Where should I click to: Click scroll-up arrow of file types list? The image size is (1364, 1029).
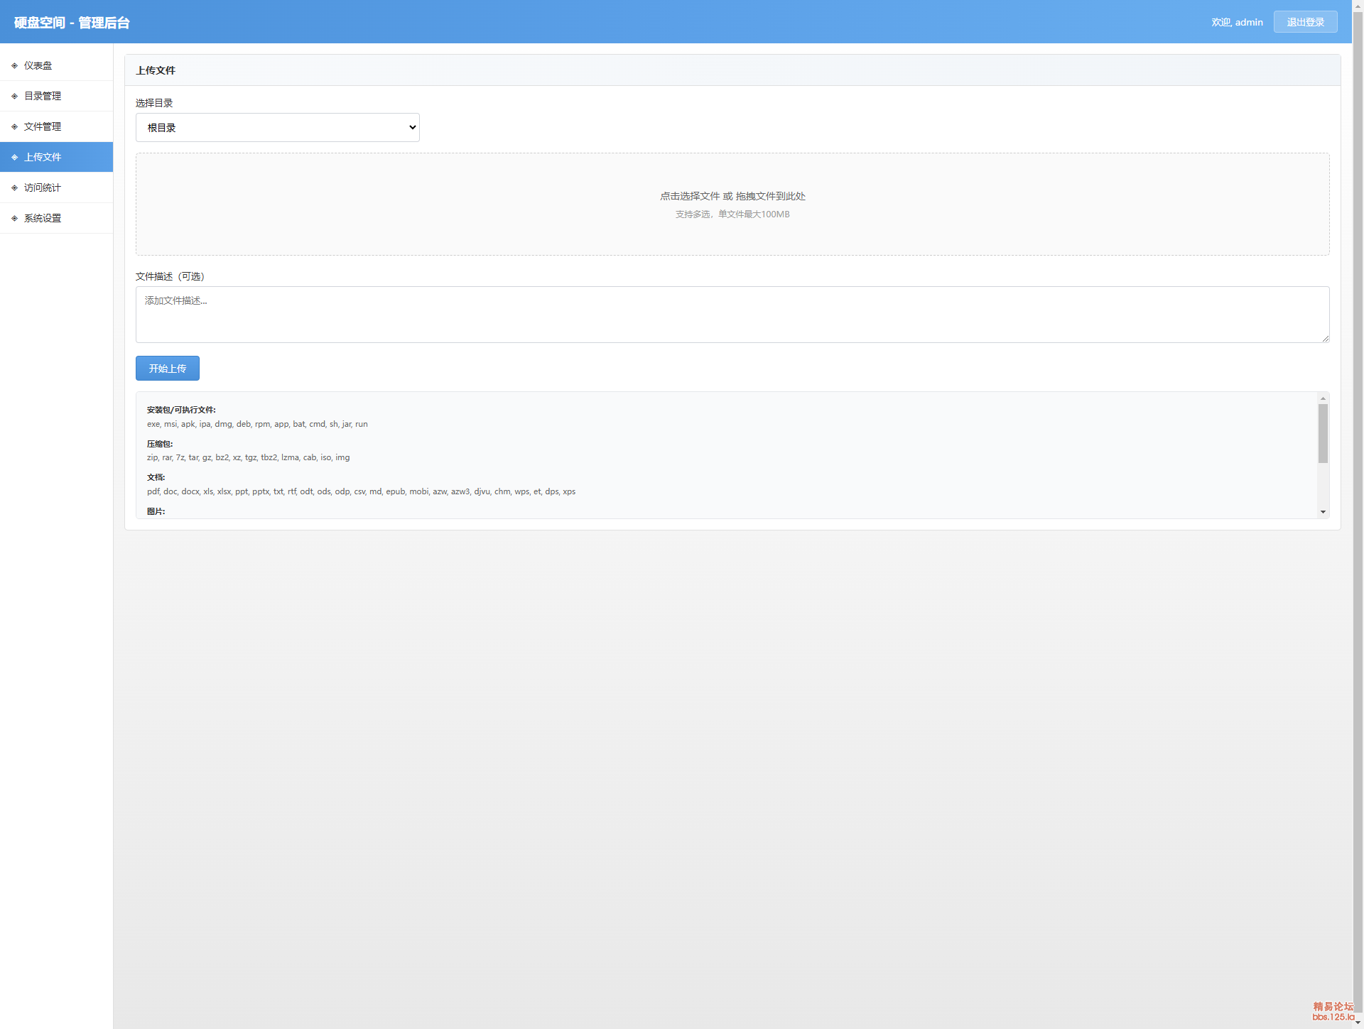1323,398
